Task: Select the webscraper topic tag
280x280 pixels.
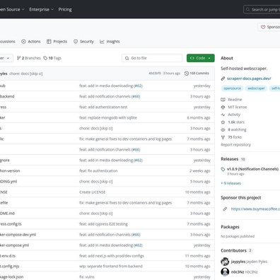Action: [x=256, y=88]
